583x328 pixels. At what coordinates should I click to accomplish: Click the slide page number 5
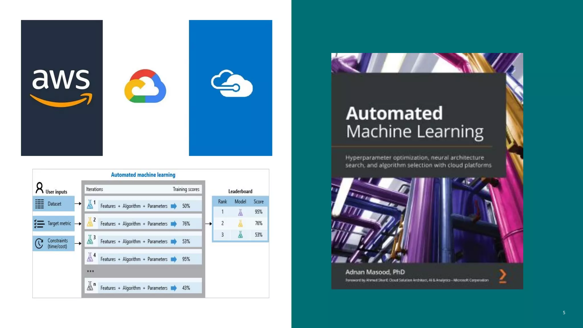pos(564,313)
